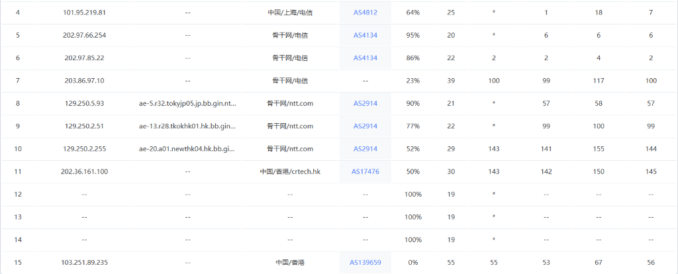Select IP address 129.250.5.93

84,103
